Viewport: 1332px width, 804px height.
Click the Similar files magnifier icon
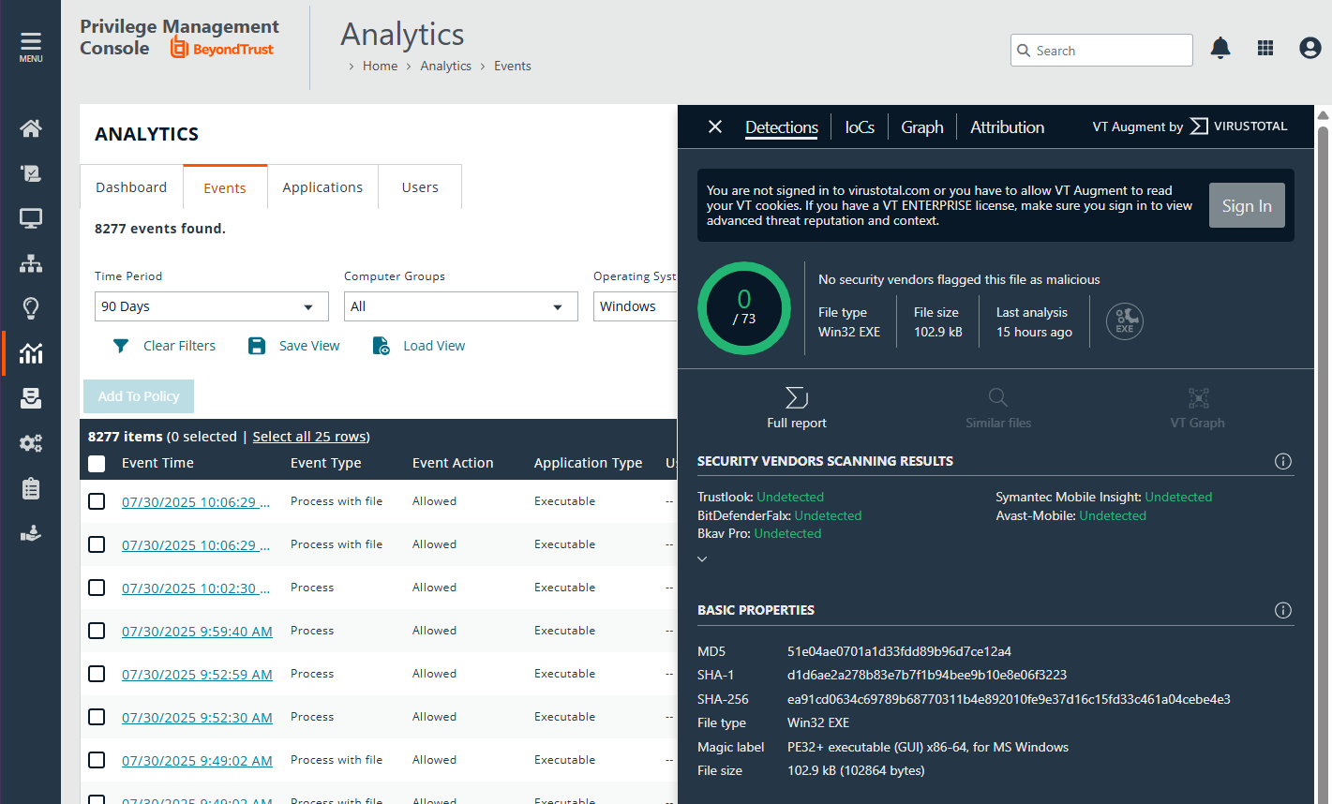coord(998,397)
